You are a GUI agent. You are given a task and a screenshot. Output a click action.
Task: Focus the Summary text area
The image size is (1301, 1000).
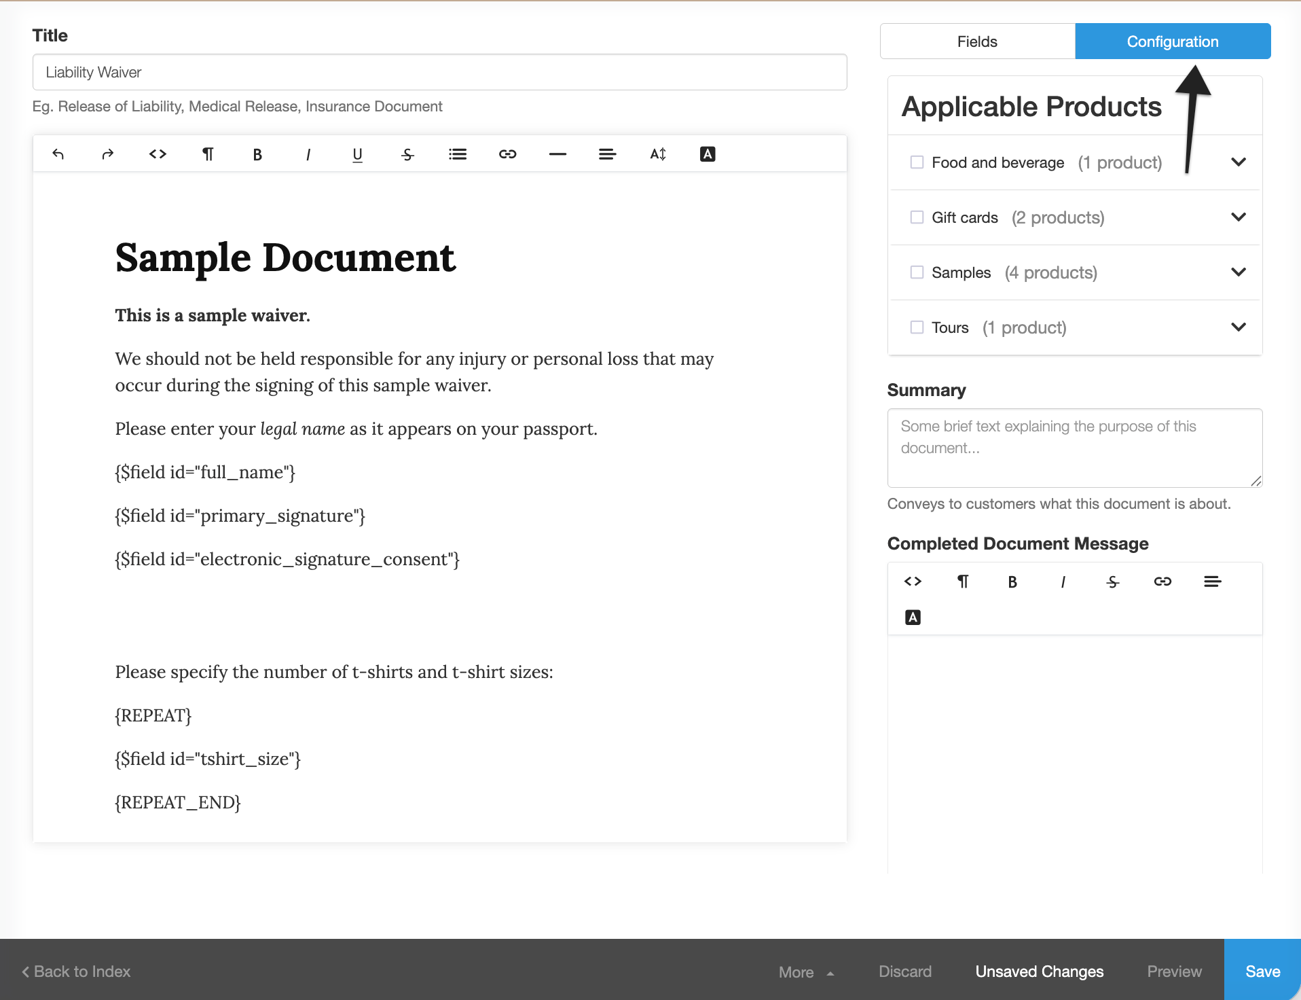(x=1074, y=448)
